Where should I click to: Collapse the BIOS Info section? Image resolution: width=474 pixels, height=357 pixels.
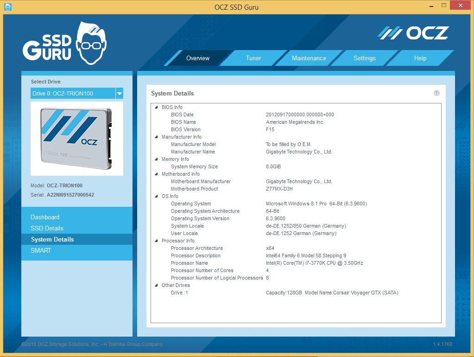[156, 107]
